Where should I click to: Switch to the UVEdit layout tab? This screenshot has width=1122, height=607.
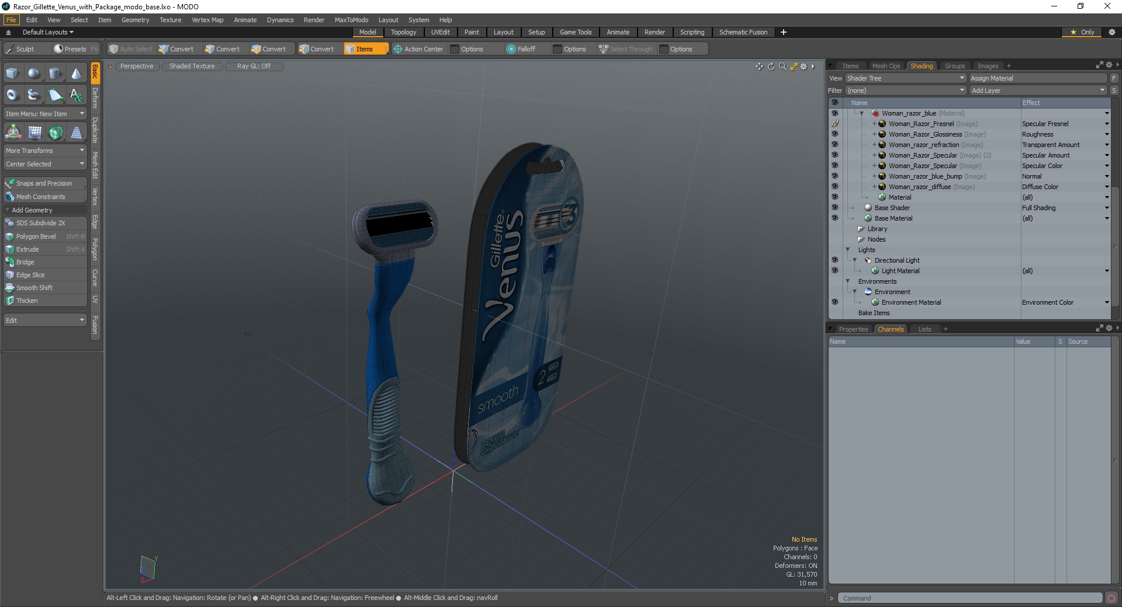click(x=440, y=32)
